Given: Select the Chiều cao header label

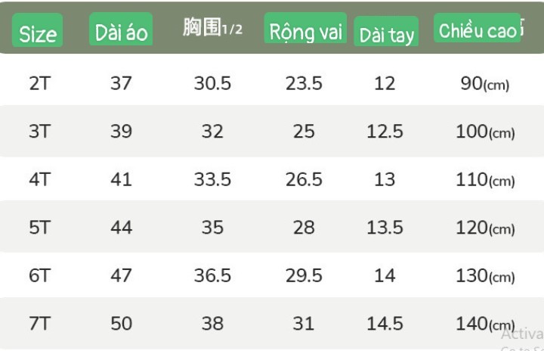Looking at the screenshot, I should point(477,28).
